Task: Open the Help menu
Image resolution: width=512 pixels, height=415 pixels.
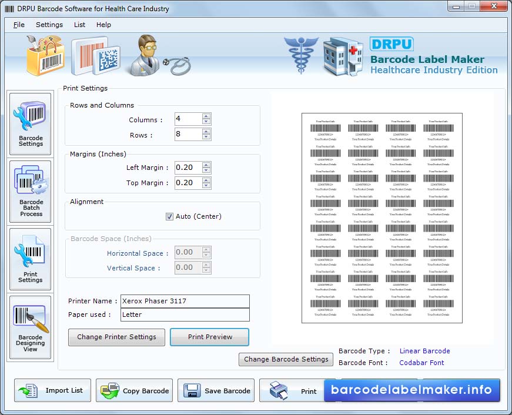Action: pos(103,25)
